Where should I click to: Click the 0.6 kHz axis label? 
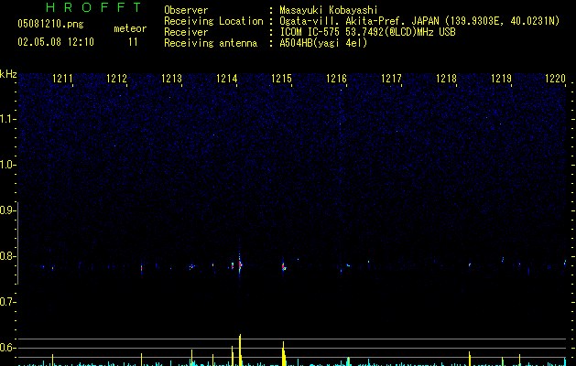click(7, 348)
